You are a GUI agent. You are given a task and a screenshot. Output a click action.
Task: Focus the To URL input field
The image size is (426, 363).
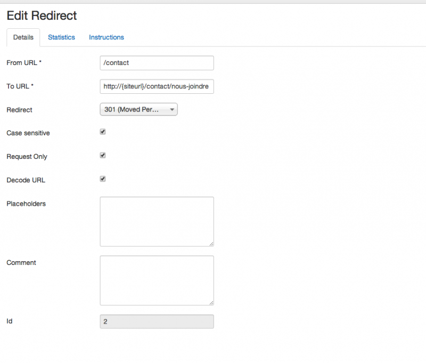(157, 86)
